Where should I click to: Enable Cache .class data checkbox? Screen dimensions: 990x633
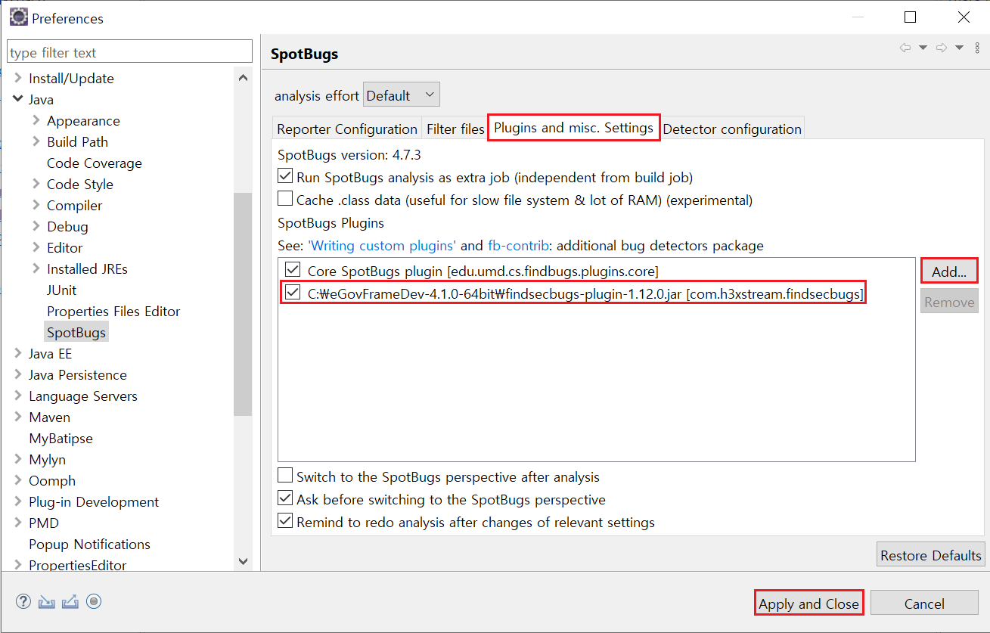coord(285,200)
